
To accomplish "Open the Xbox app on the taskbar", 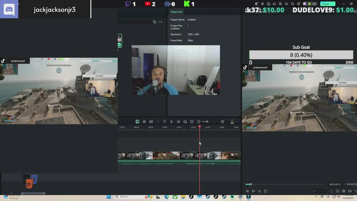I will (175, 197).
